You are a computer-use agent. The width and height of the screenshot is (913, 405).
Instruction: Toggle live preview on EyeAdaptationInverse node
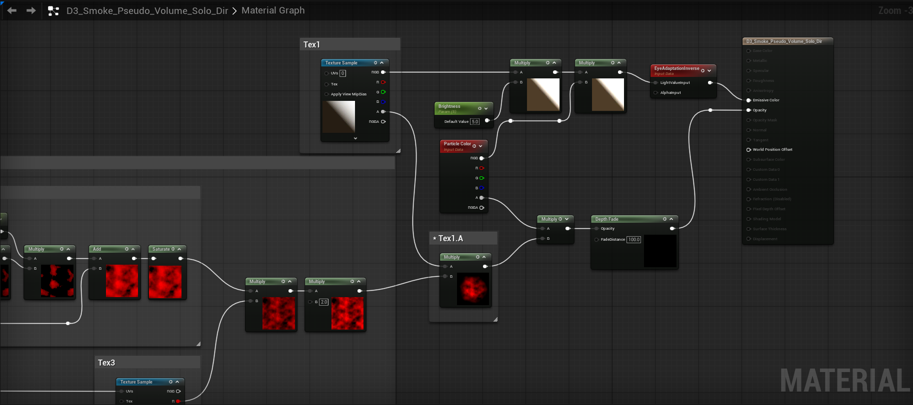[x=702, y=70]
